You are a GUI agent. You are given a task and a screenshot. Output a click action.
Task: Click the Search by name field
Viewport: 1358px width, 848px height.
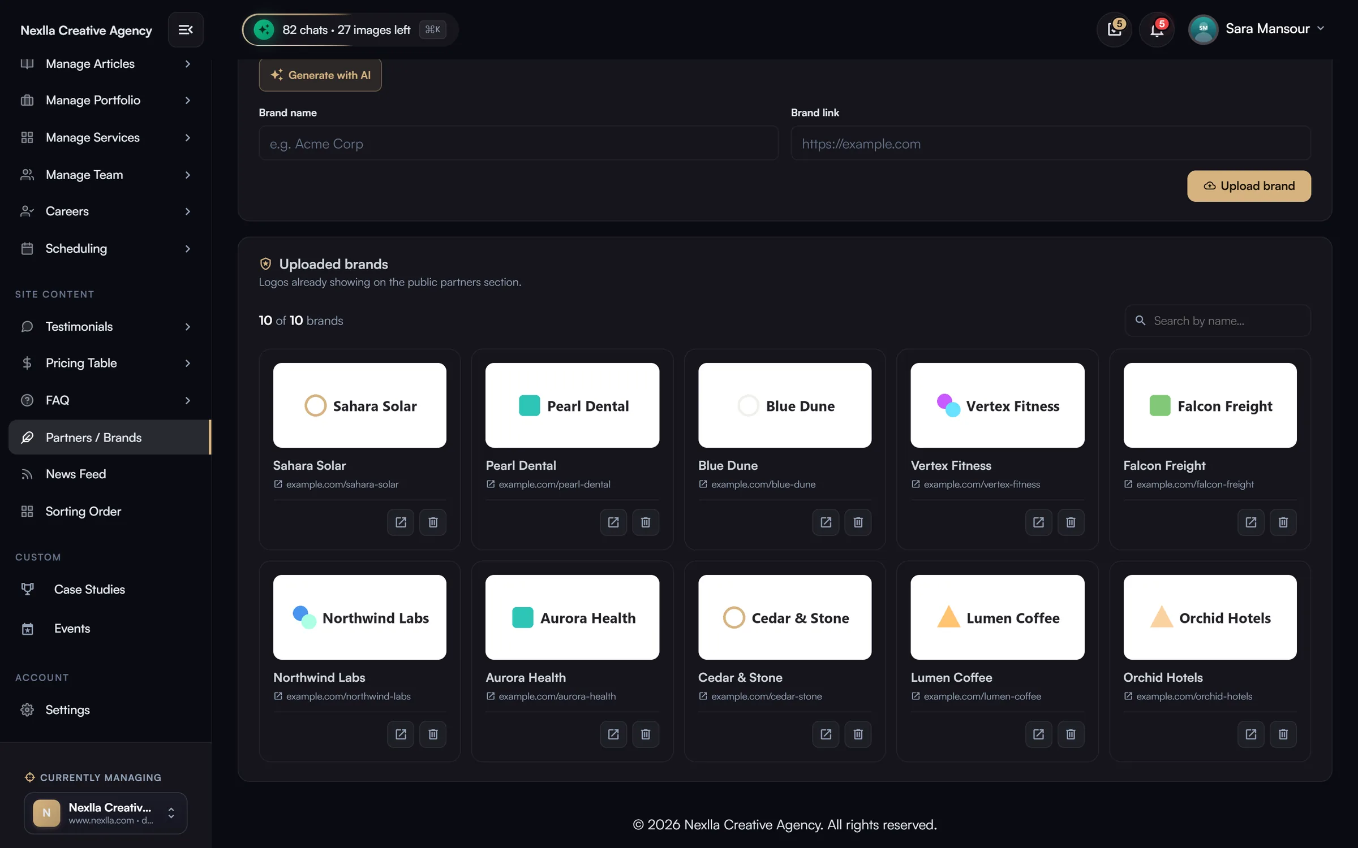1218,321
